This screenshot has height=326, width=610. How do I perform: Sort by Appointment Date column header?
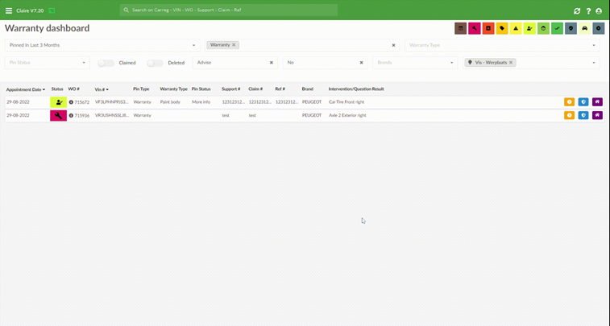click(24, 89)
